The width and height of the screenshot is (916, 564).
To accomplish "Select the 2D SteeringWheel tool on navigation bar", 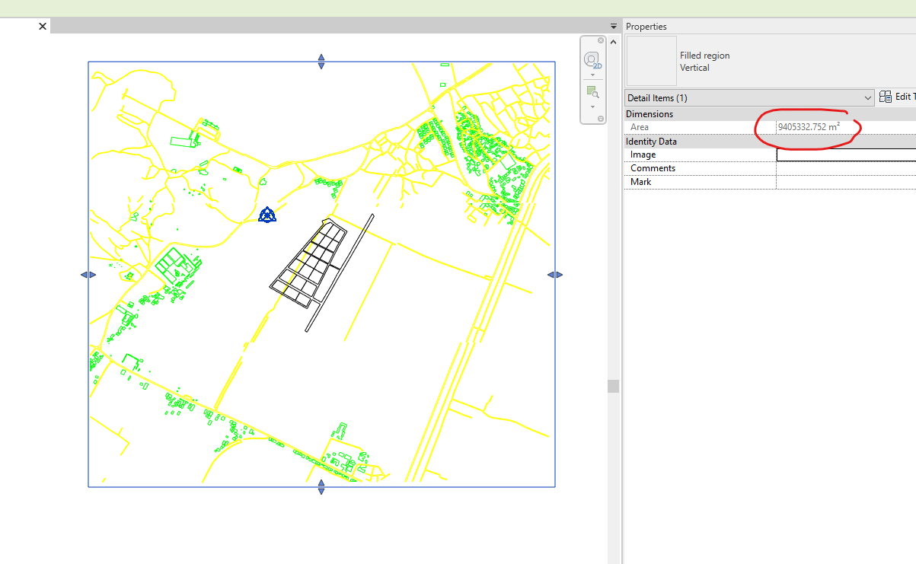I will point(592,59).
